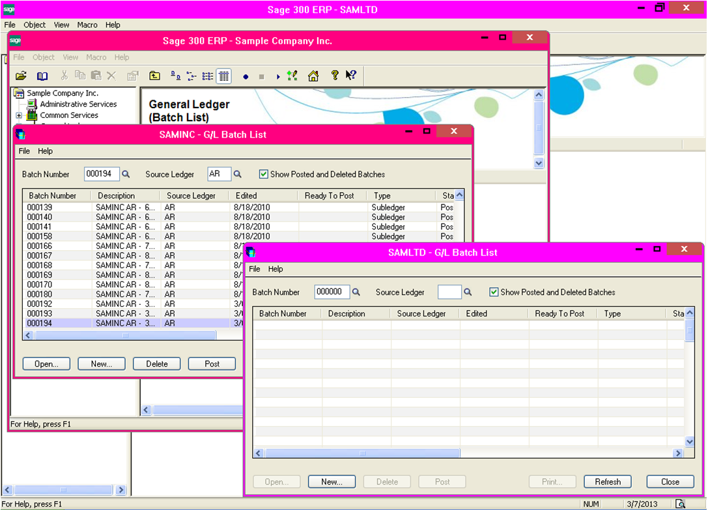Click the yellow question mark Help icon

(x=335, y=75)
